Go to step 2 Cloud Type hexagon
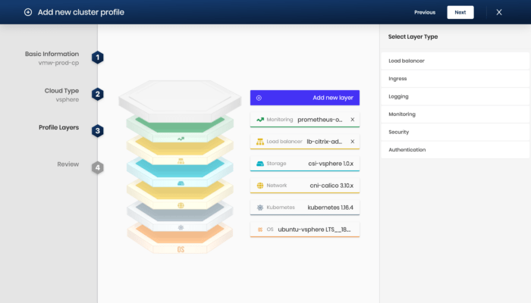This screenshot has height=303, width=531. pyautogui.click(x=98, y=94)
